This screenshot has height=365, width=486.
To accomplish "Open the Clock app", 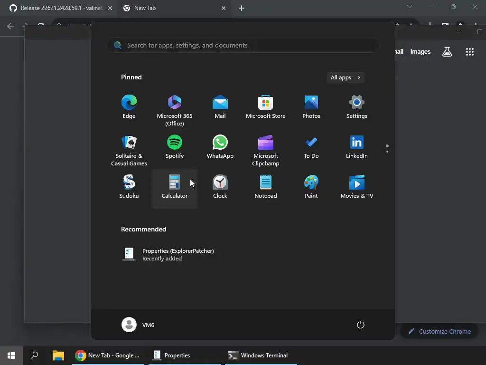I will point(220,187).
